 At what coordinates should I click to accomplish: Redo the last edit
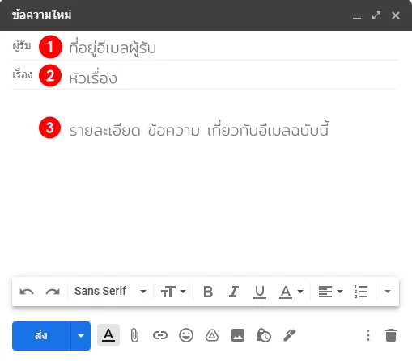tap(53, 292)
